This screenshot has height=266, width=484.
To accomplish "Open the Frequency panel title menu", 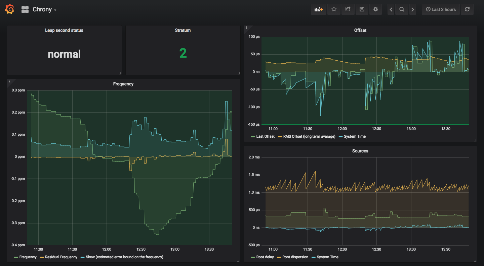I will [x=123, y=84].
